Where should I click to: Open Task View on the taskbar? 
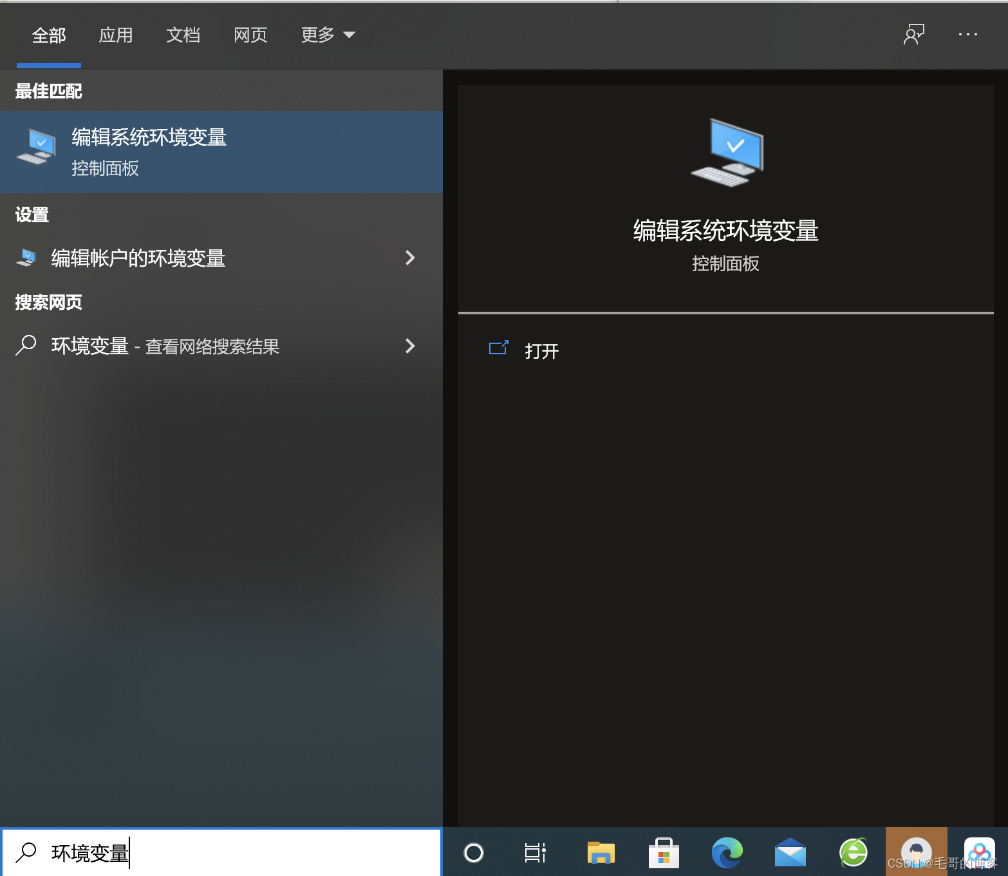(x=535, y=853)
